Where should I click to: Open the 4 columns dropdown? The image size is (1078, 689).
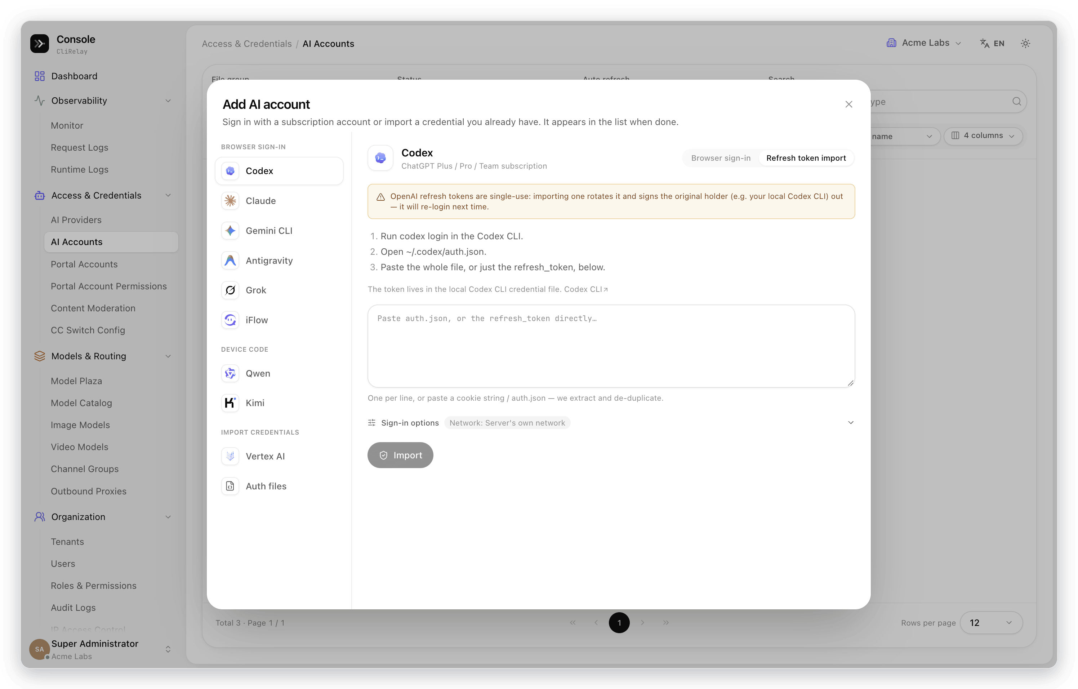coord(983,135)
